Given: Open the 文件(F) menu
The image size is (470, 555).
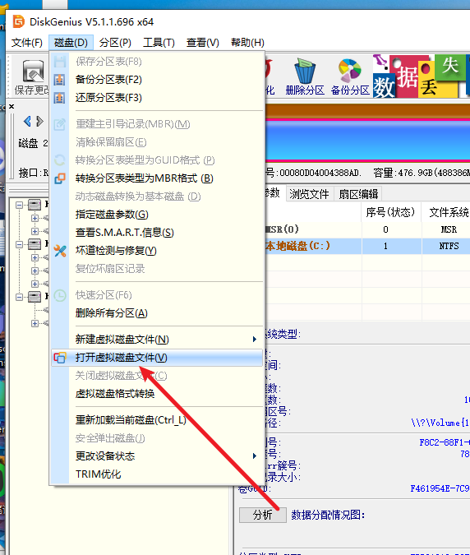Looking at the screenshot, I should tap(27, 43).
